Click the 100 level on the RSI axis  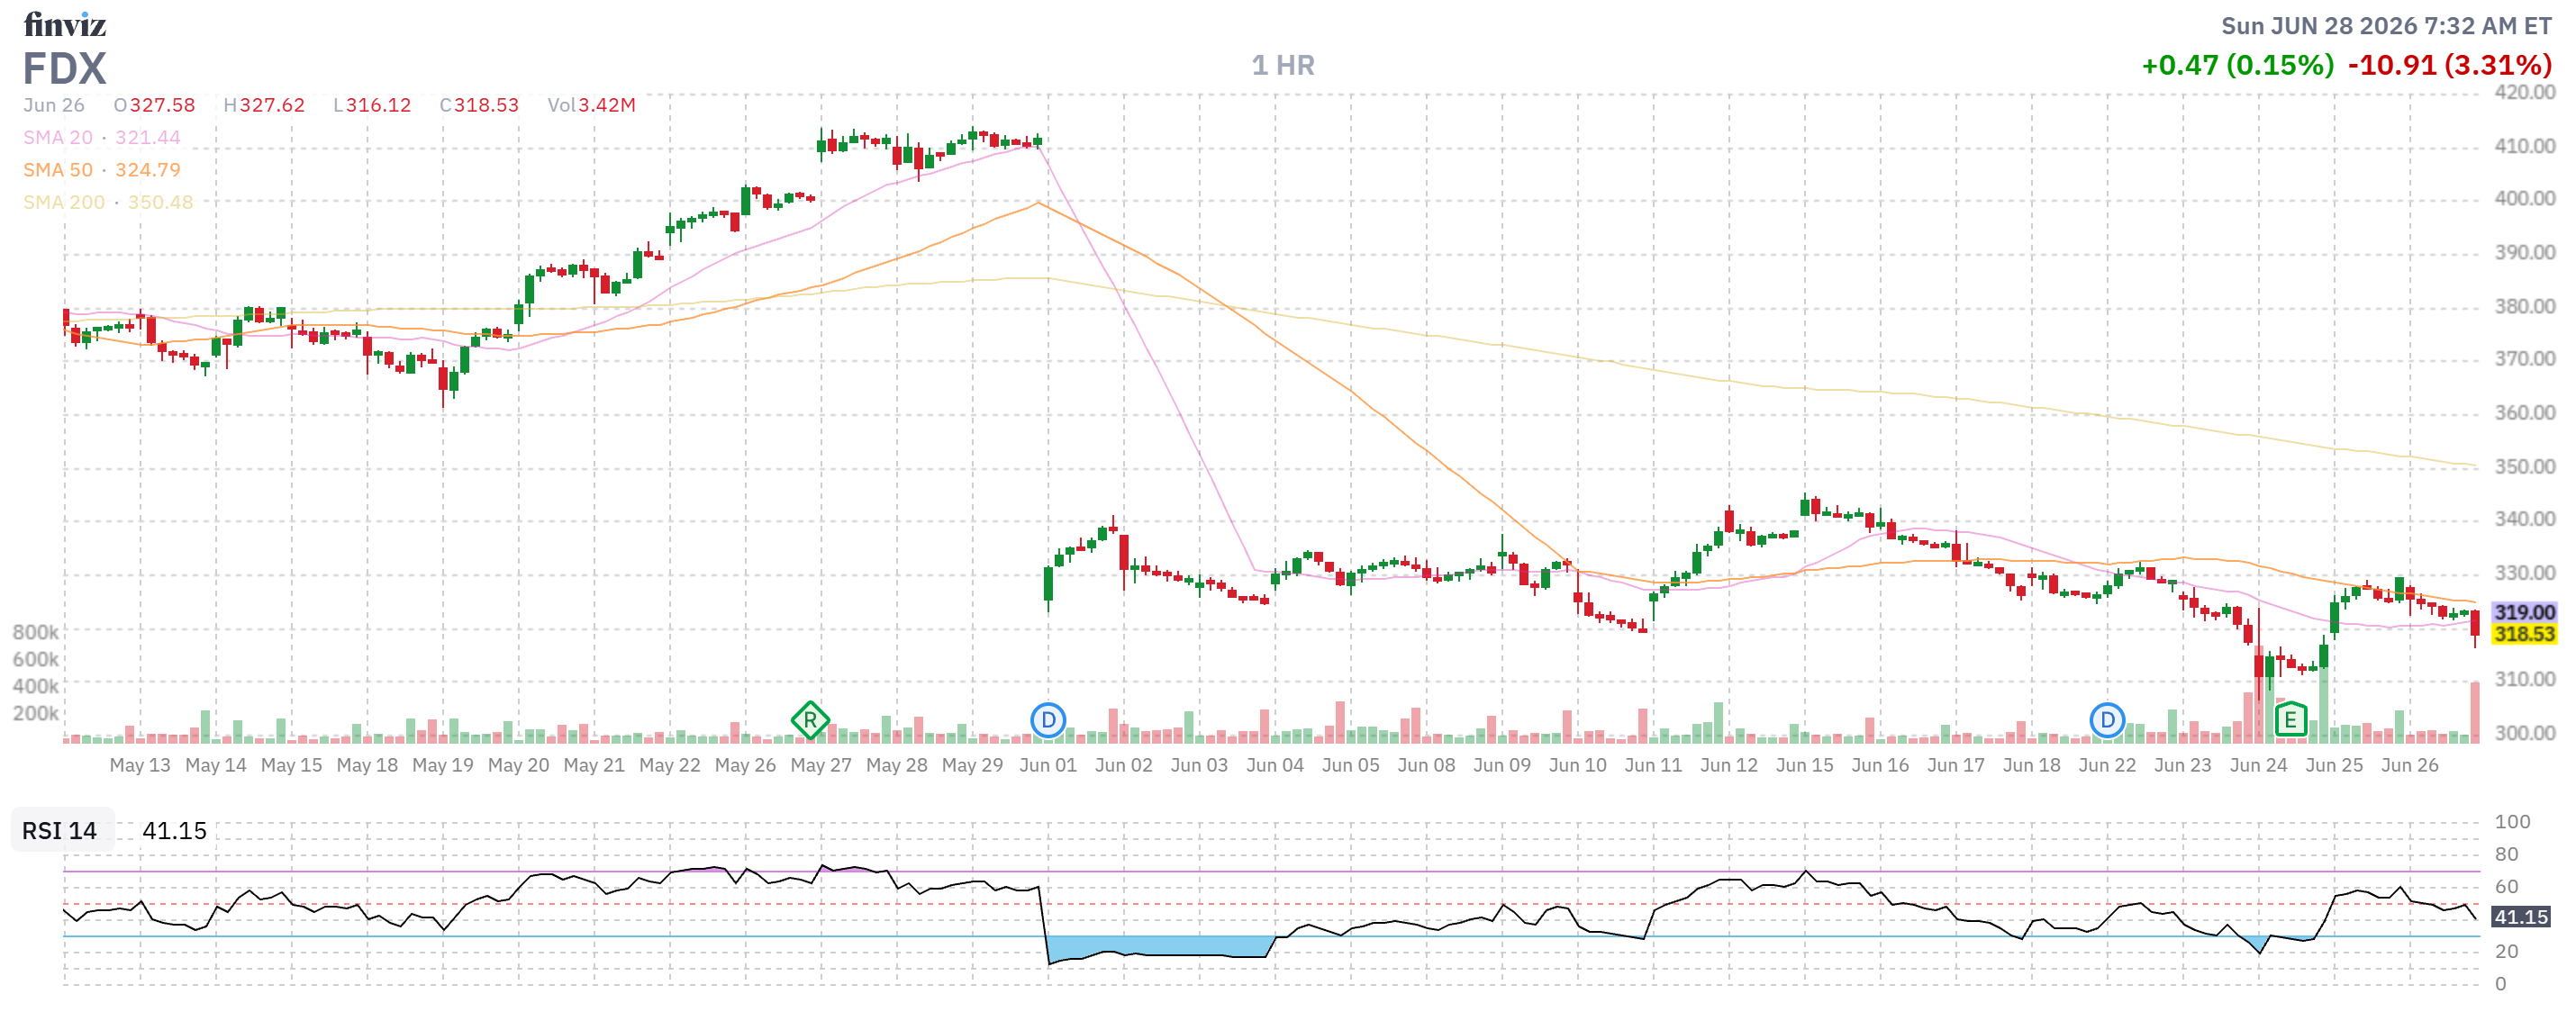(2513, 822)
